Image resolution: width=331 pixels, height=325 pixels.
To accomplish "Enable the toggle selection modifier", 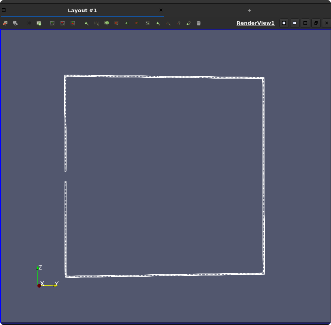I will (x=73, y=23).
